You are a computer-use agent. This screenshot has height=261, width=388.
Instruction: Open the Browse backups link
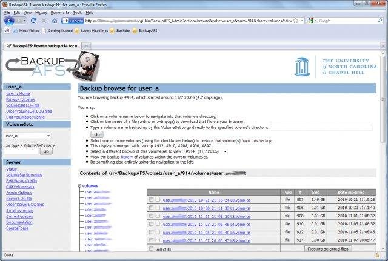tap(21, 99)
